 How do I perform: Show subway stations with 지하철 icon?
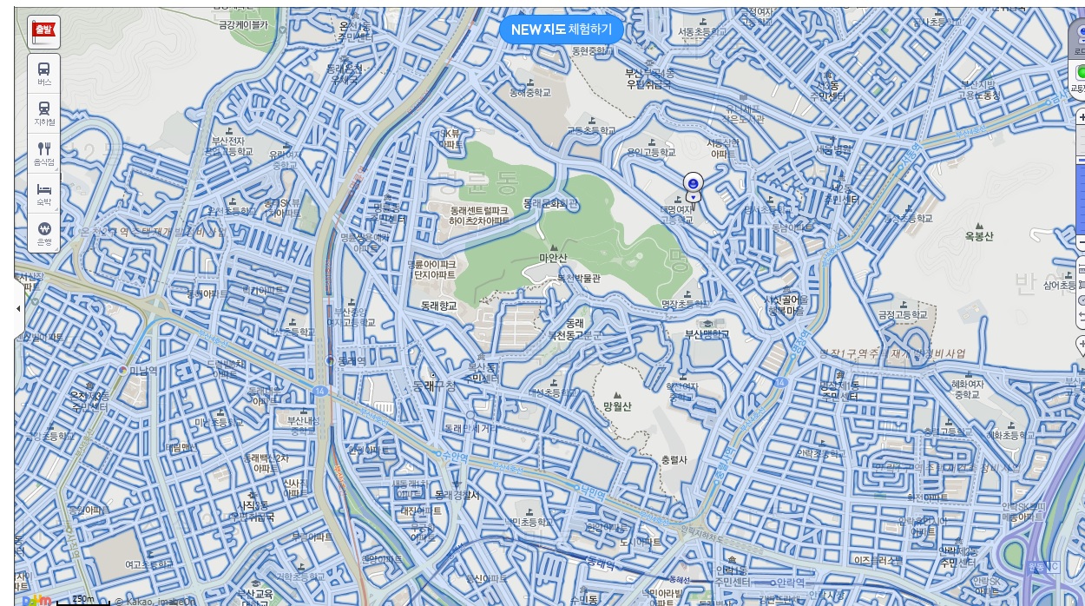point(43,115)
